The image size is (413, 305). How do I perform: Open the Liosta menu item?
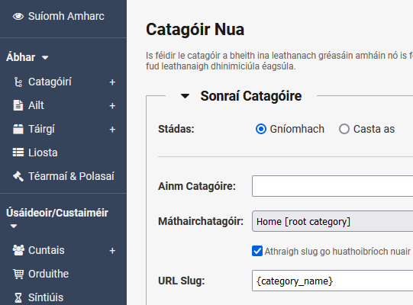(x=43, y=152)
